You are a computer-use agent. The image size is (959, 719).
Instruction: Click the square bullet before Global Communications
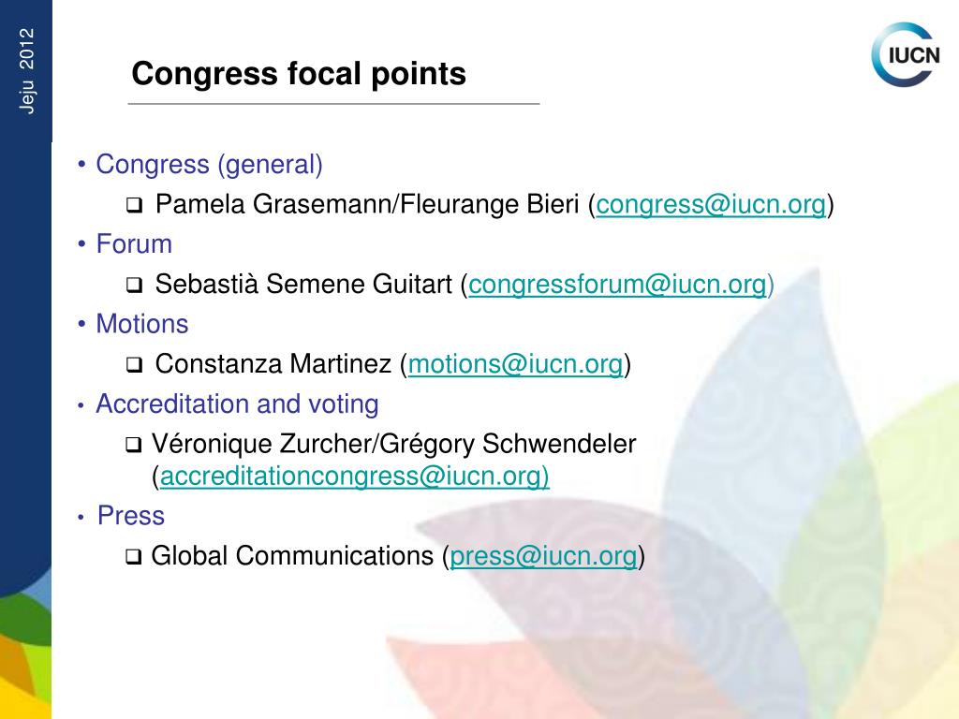point(133,558)
